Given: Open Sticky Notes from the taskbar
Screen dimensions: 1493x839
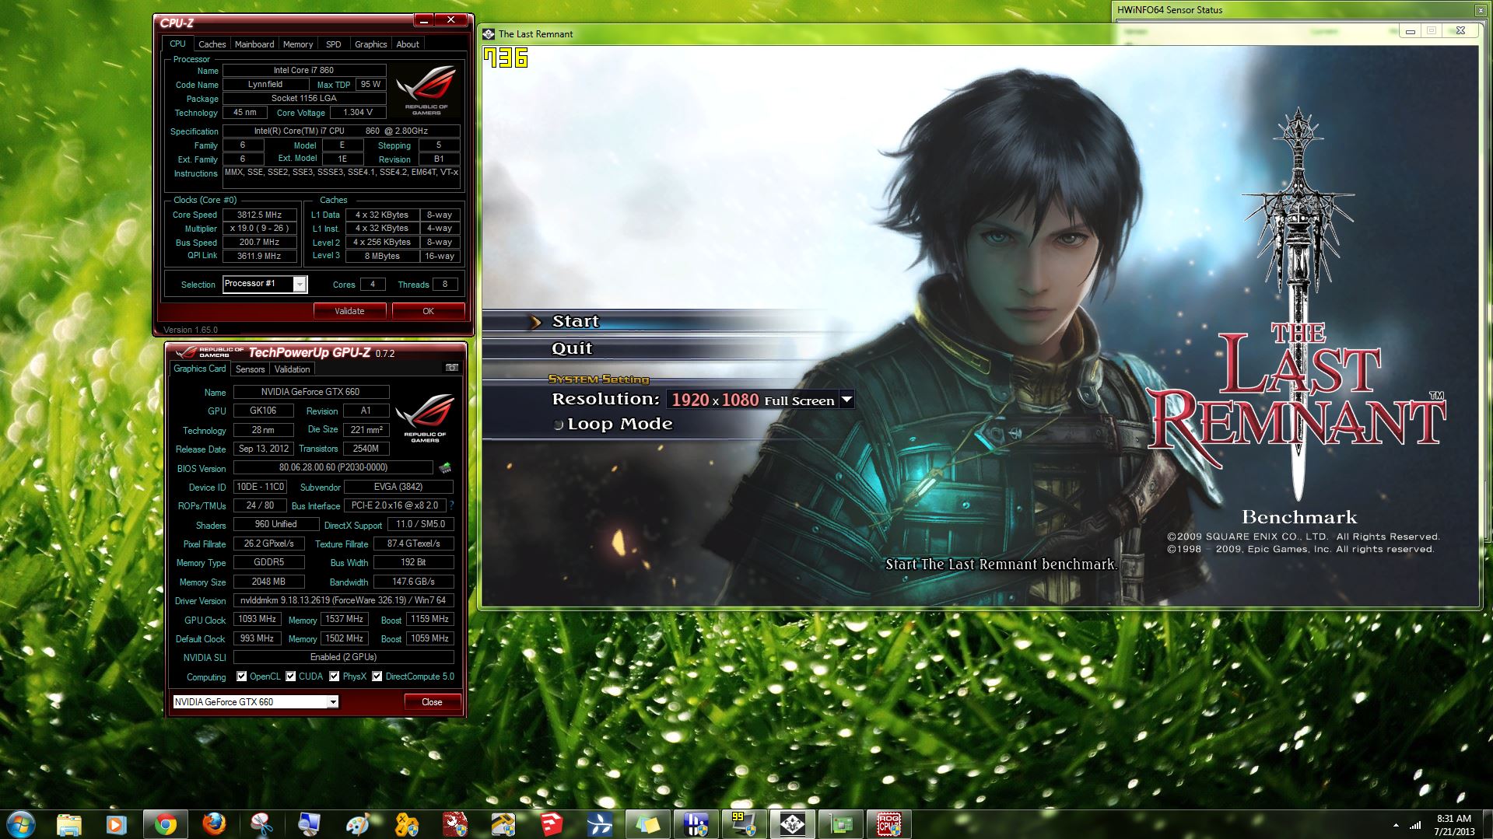Looking at the screenshot, I should [x=647, y=823].
